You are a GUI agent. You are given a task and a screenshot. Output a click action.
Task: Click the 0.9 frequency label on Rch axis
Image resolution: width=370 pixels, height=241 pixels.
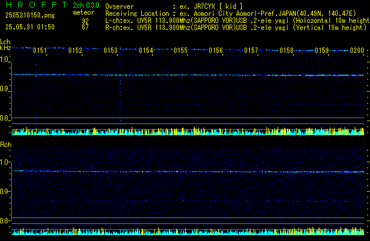pyautogui.click(x=4, y=191)
